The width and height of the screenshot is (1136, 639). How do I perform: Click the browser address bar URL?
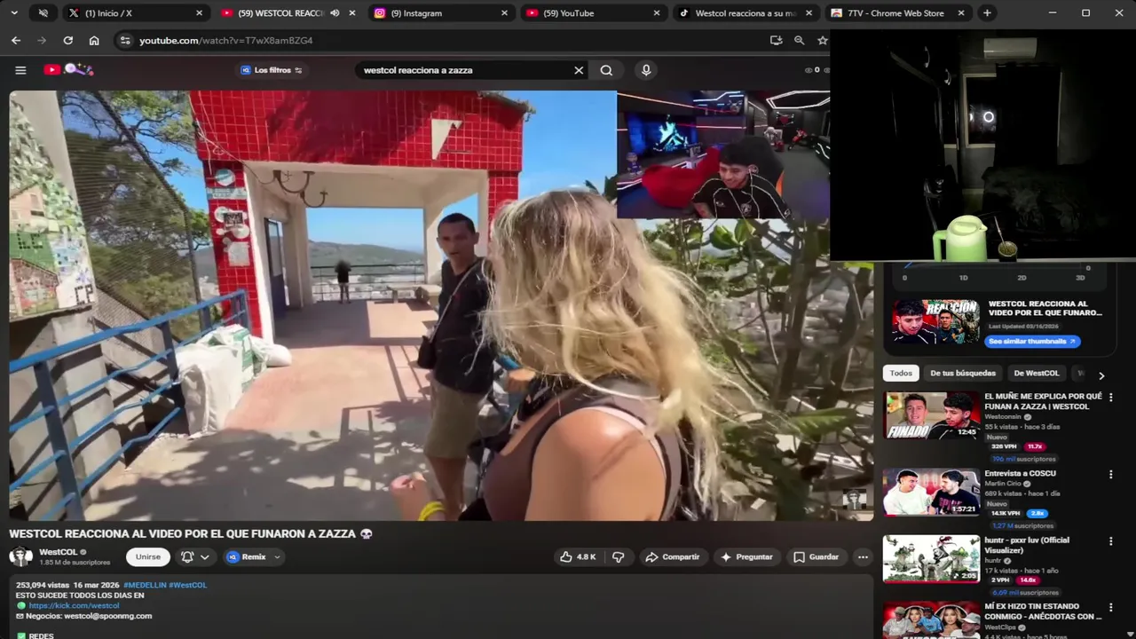click(225, 40)
